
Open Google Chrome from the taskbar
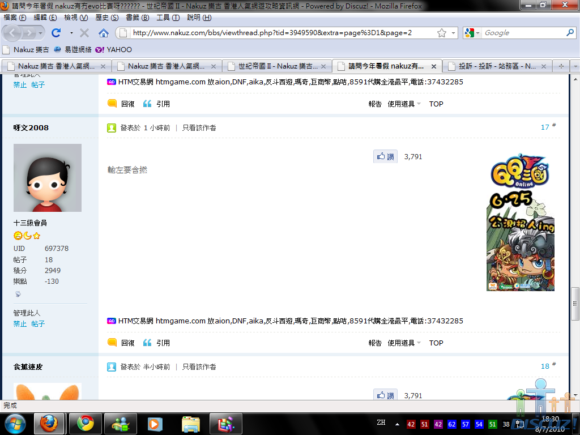coord(86,423)
